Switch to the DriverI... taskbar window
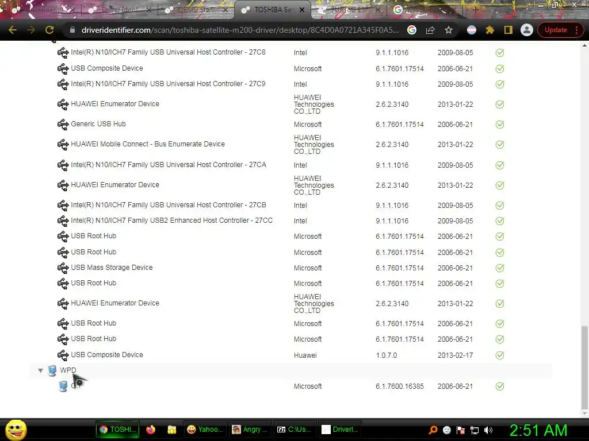This screenshot has width=589, height=441. coord(340,430)
